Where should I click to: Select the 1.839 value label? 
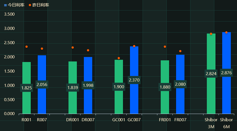coord(73,87)
